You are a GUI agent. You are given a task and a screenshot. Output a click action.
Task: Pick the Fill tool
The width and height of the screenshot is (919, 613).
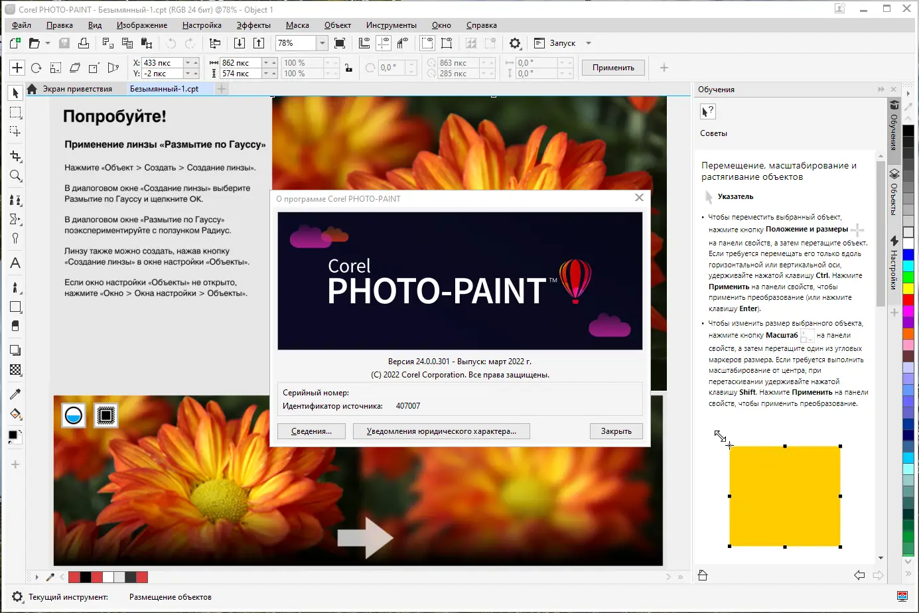coord(15,414)
